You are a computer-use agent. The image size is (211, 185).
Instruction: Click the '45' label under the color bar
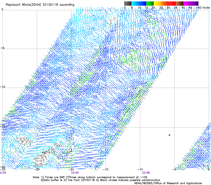190,7
